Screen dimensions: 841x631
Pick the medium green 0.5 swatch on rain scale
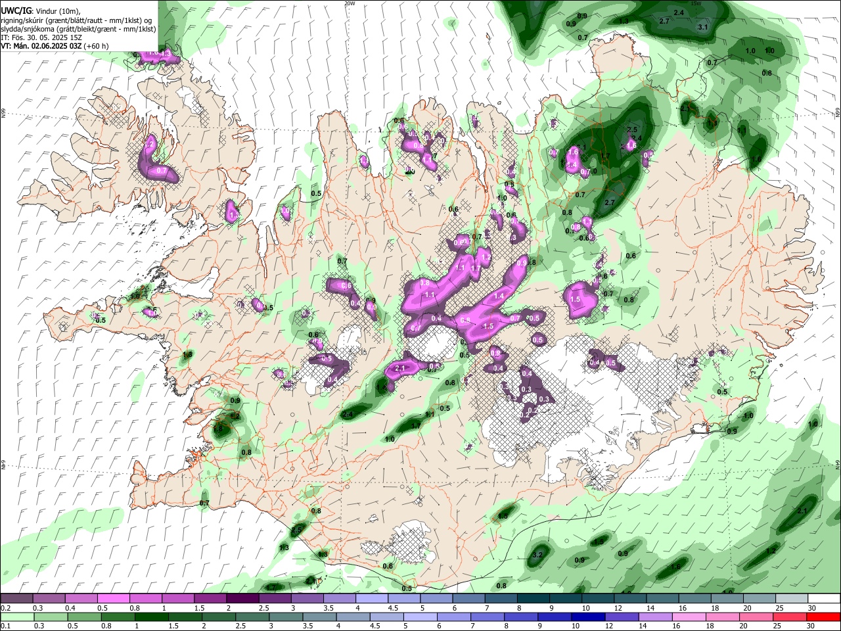pyautogui.click(x=84, y=617)
